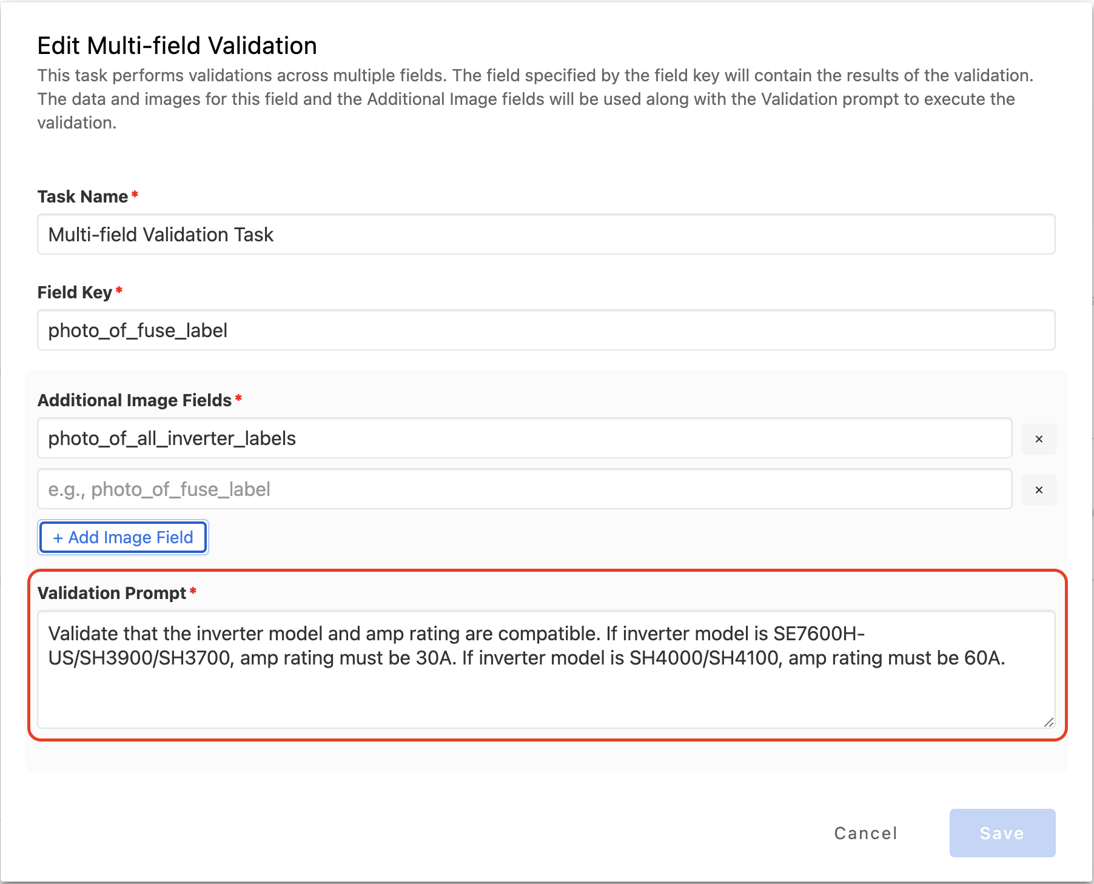
Task: Click the Validation Prompt textarea resize handle
Action: point(1049,722)
